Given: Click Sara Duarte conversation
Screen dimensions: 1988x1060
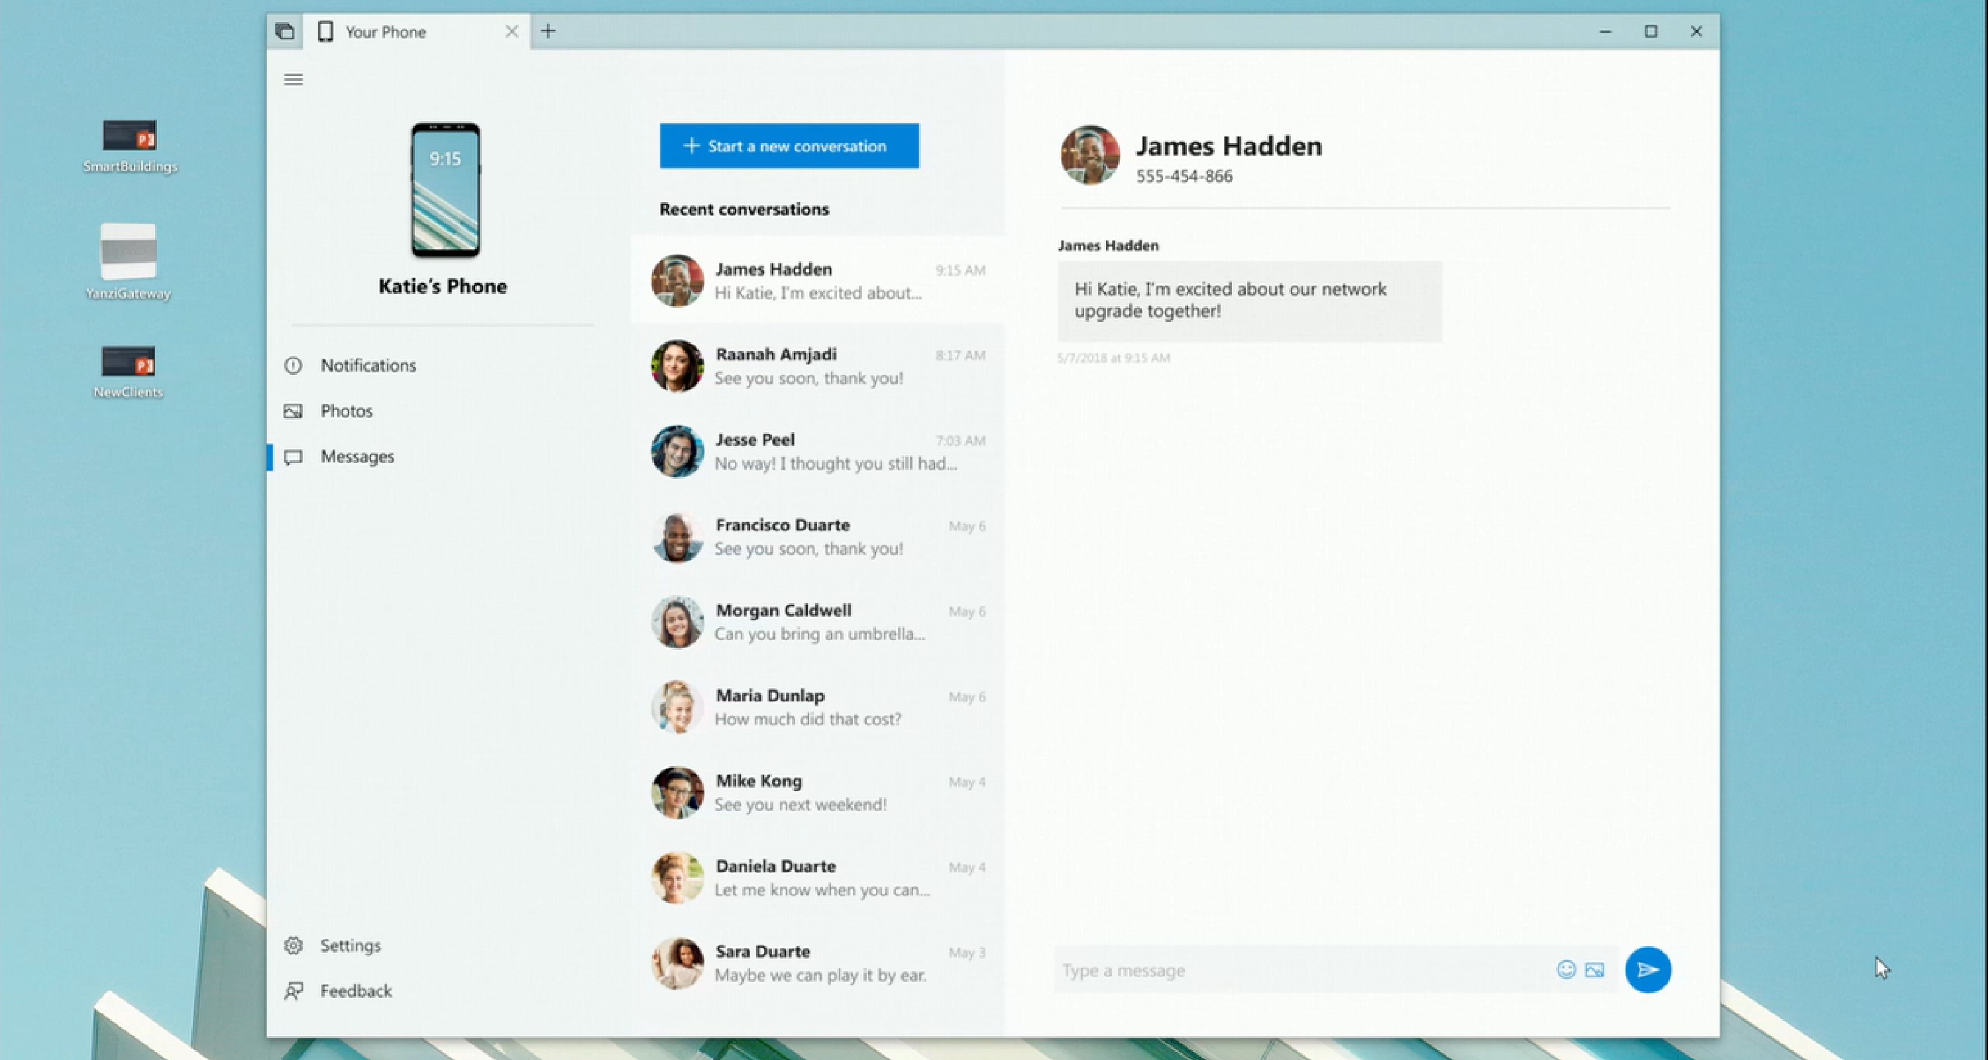Looking at the screenshot, I should [x=816, y=961].
